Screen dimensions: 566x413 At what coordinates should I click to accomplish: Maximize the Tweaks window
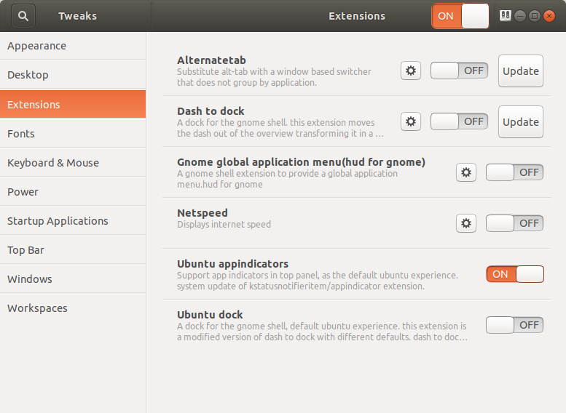coord(535,16)
